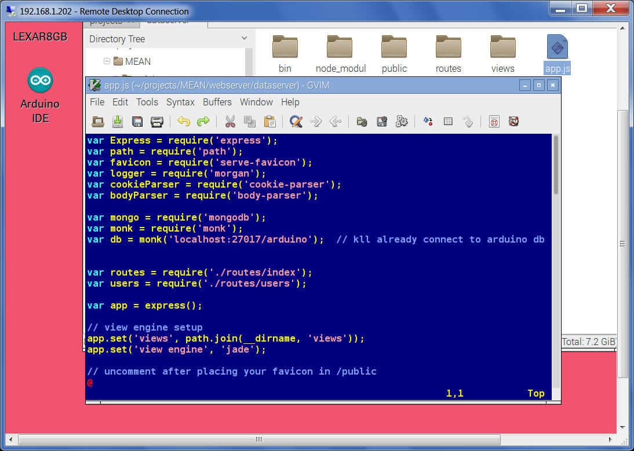Click the Redo arrow icon
The height and width of the screenshot is (451, 634).
pyautogui.click(x=203, y=122)
